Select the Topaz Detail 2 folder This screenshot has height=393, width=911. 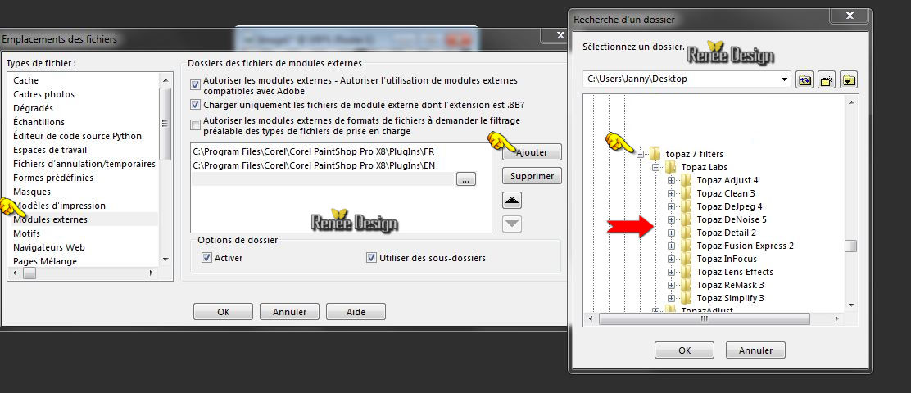726,233
